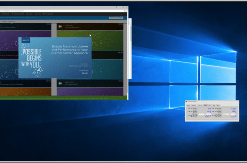Image resolution: width=247 pixels, height=163 pixels.
Task: Select the highlighted middle tab in System Information
Action: point(205,105)
